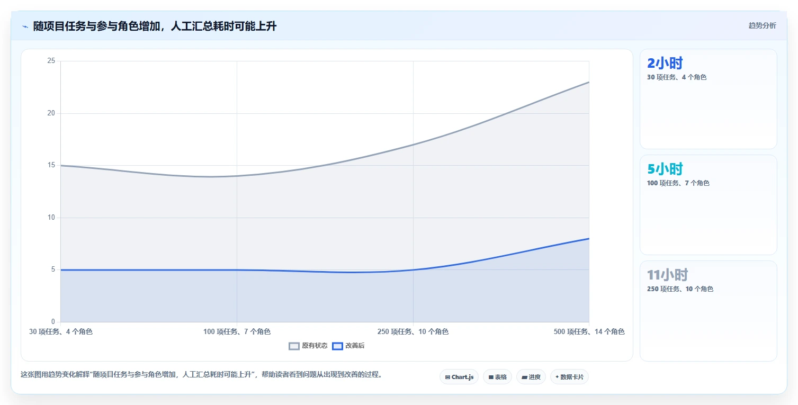Click the gray 原有状态 legend swatch
The width and height of the screenshot is (798, 405).
294,346
